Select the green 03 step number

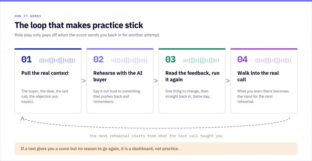point(171,60)
